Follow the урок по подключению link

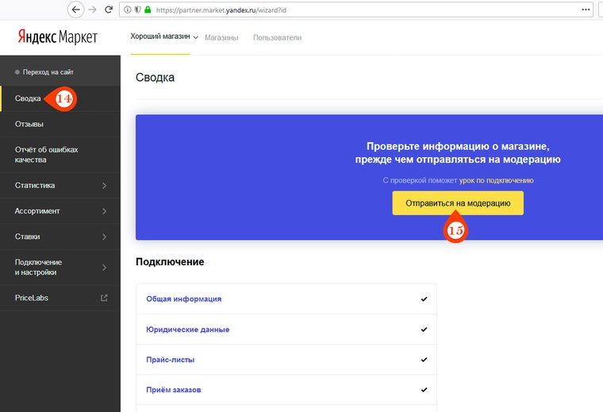(x=496, y=181)
